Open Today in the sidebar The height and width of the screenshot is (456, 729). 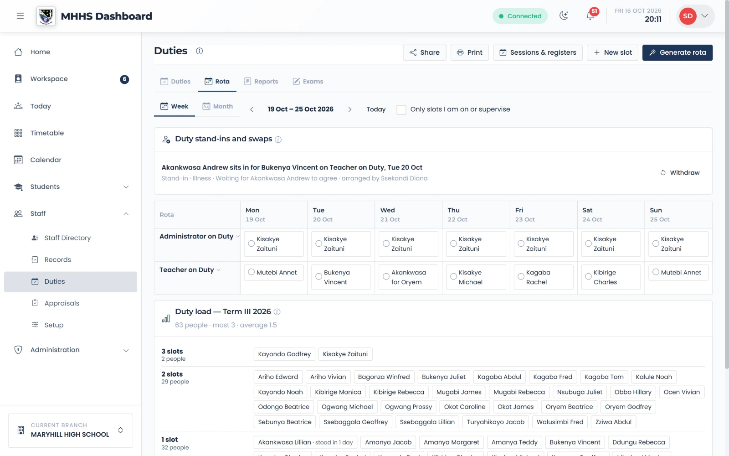click(71, 106)
